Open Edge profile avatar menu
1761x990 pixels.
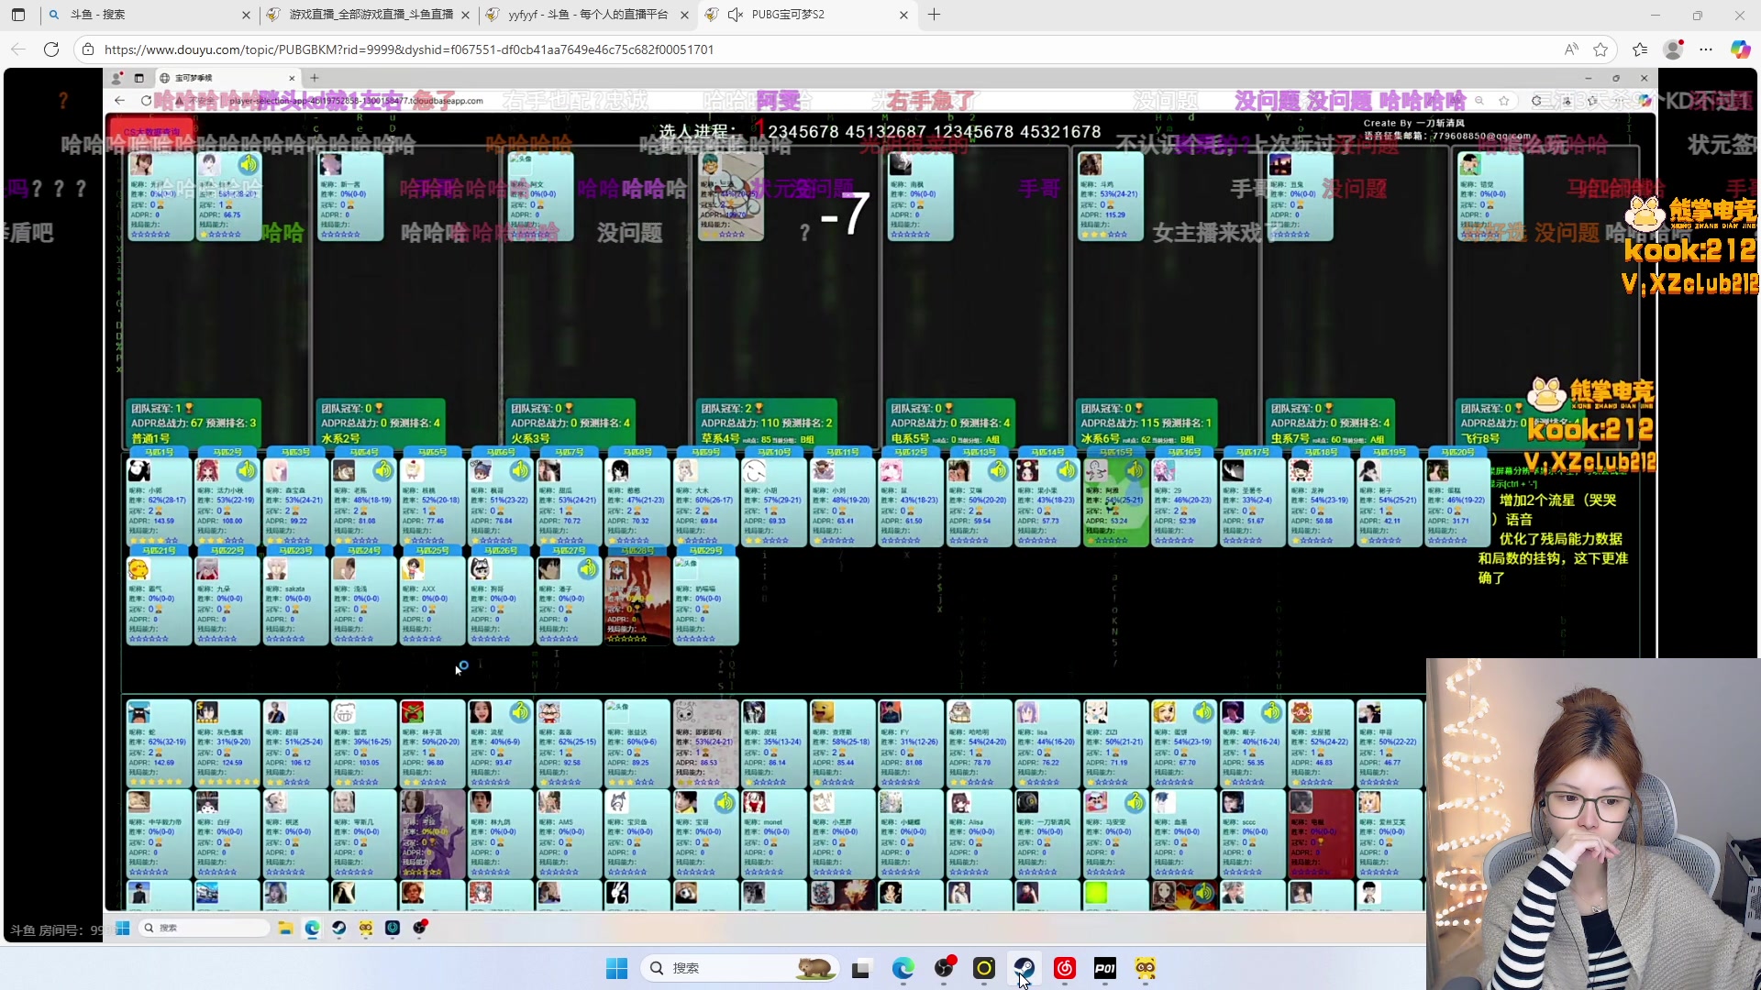pyautogui.click(x=1673, y=49)
